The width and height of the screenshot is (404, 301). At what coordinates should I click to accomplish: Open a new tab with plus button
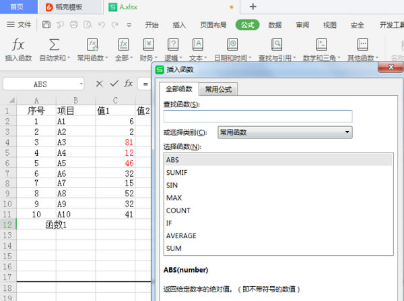coord(253,7)
